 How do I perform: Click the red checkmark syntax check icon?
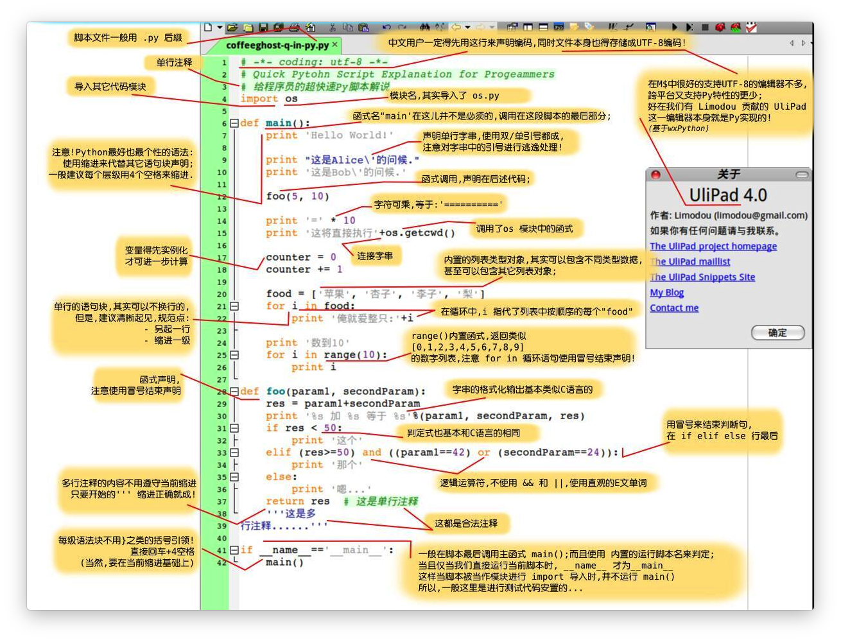click(751, 28)
